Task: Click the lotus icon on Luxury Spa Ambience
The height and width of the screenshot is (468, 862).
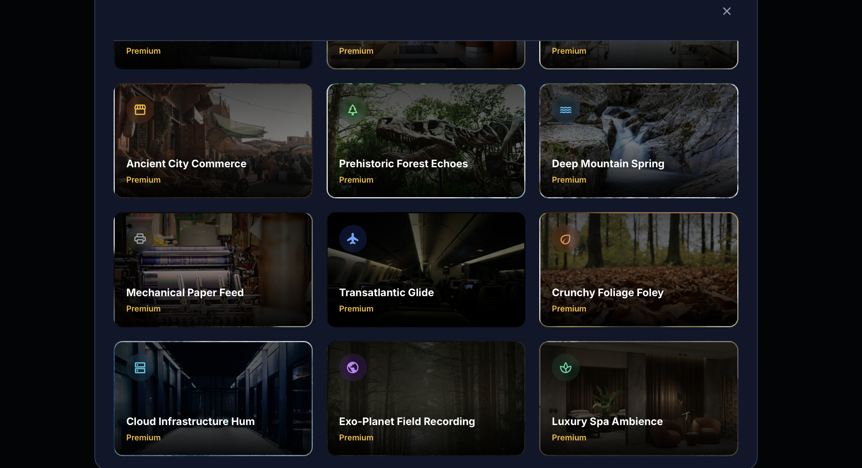Action: 566,367
